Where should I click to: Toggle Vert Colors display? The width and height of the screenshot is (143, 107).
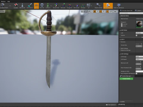pyautogui.click(x=30, y=6)
